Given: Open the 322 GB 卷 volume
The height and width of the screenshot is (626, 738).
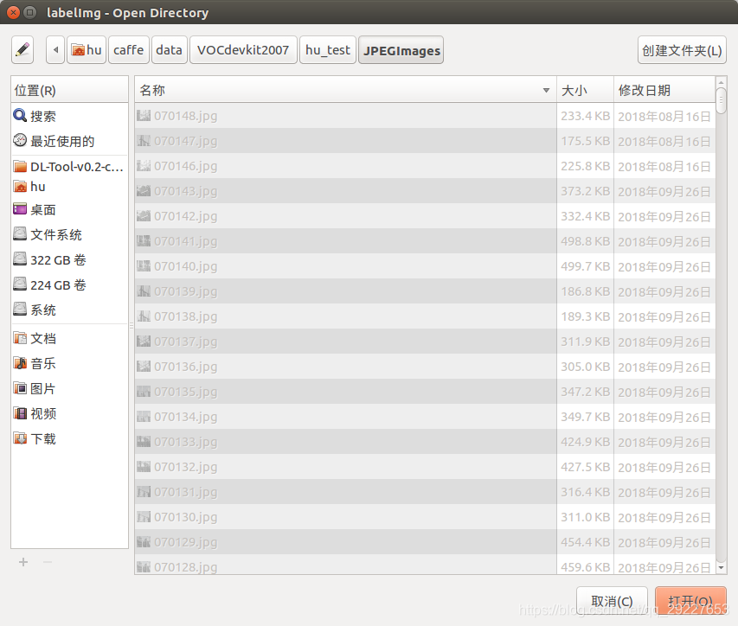Looking at the screenshot, I should [x=69, y=259].
